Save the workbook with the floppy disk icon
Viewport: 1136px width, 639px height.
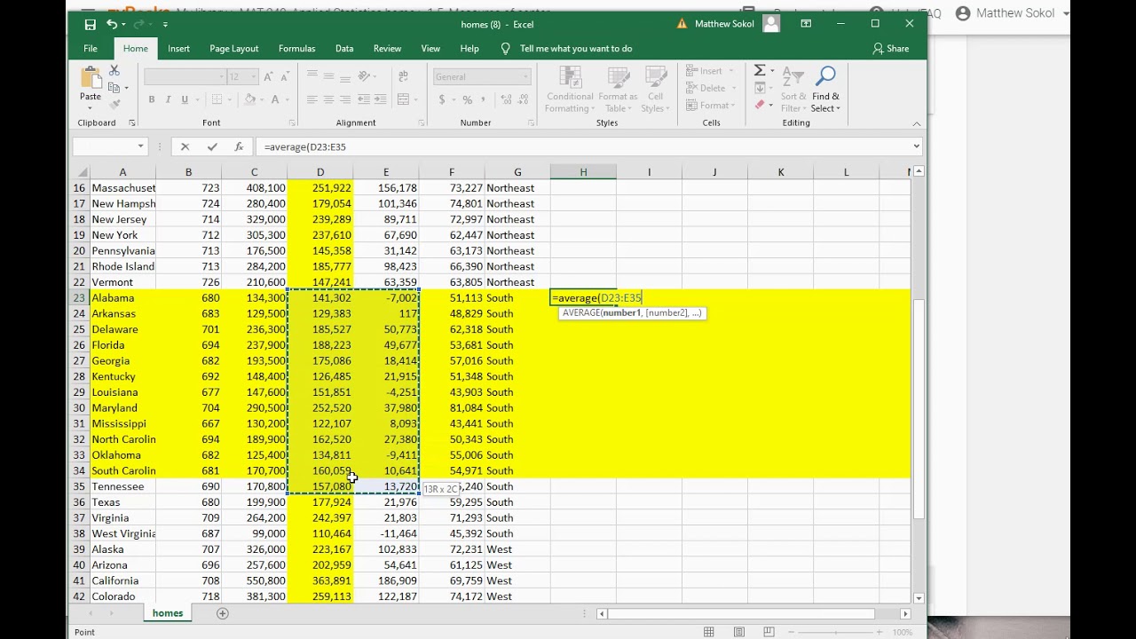(x=91, y=24)
